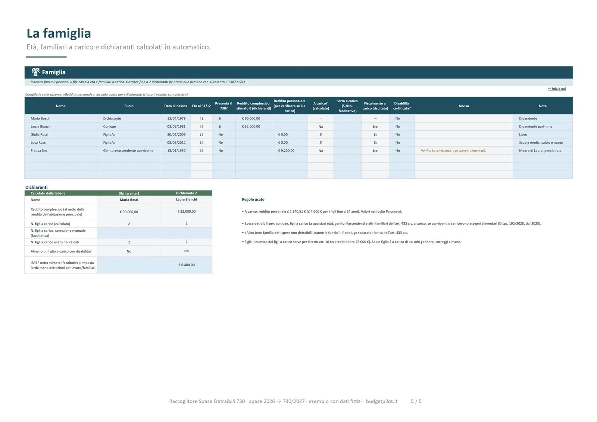The width and height of the screenshot is (597, 422).
Task: Click 'Forza a carico' cell in Giulia Rossi row
Action: coord(347,134)
